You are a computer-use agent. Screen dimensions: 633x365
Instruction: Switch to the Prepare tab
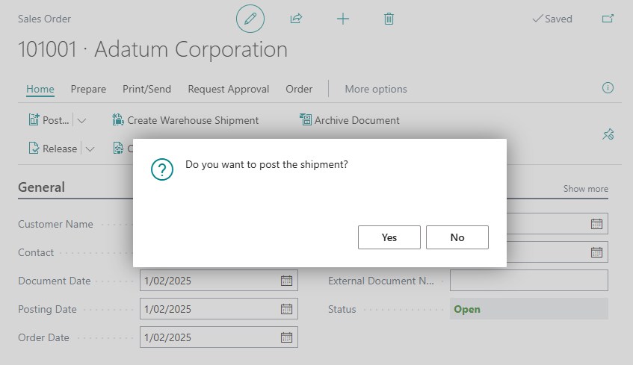click(88, 89)
